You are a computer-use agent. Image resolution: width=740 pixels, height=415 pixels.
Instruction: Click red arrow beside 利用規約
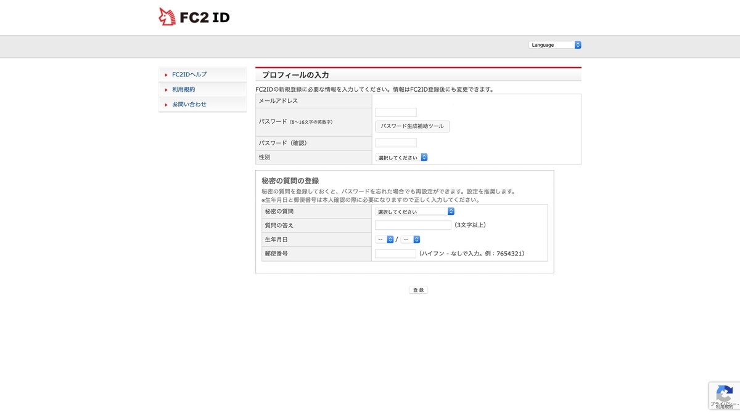166,90
